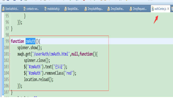
Task: Collapse the callback fold marker on line 101
Action: coord(10,54)
